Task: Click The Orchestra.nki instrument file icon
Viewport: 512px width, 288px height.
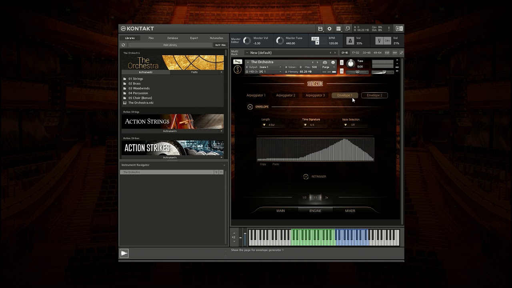Action: pyautogui.click(x=125, y=103)
